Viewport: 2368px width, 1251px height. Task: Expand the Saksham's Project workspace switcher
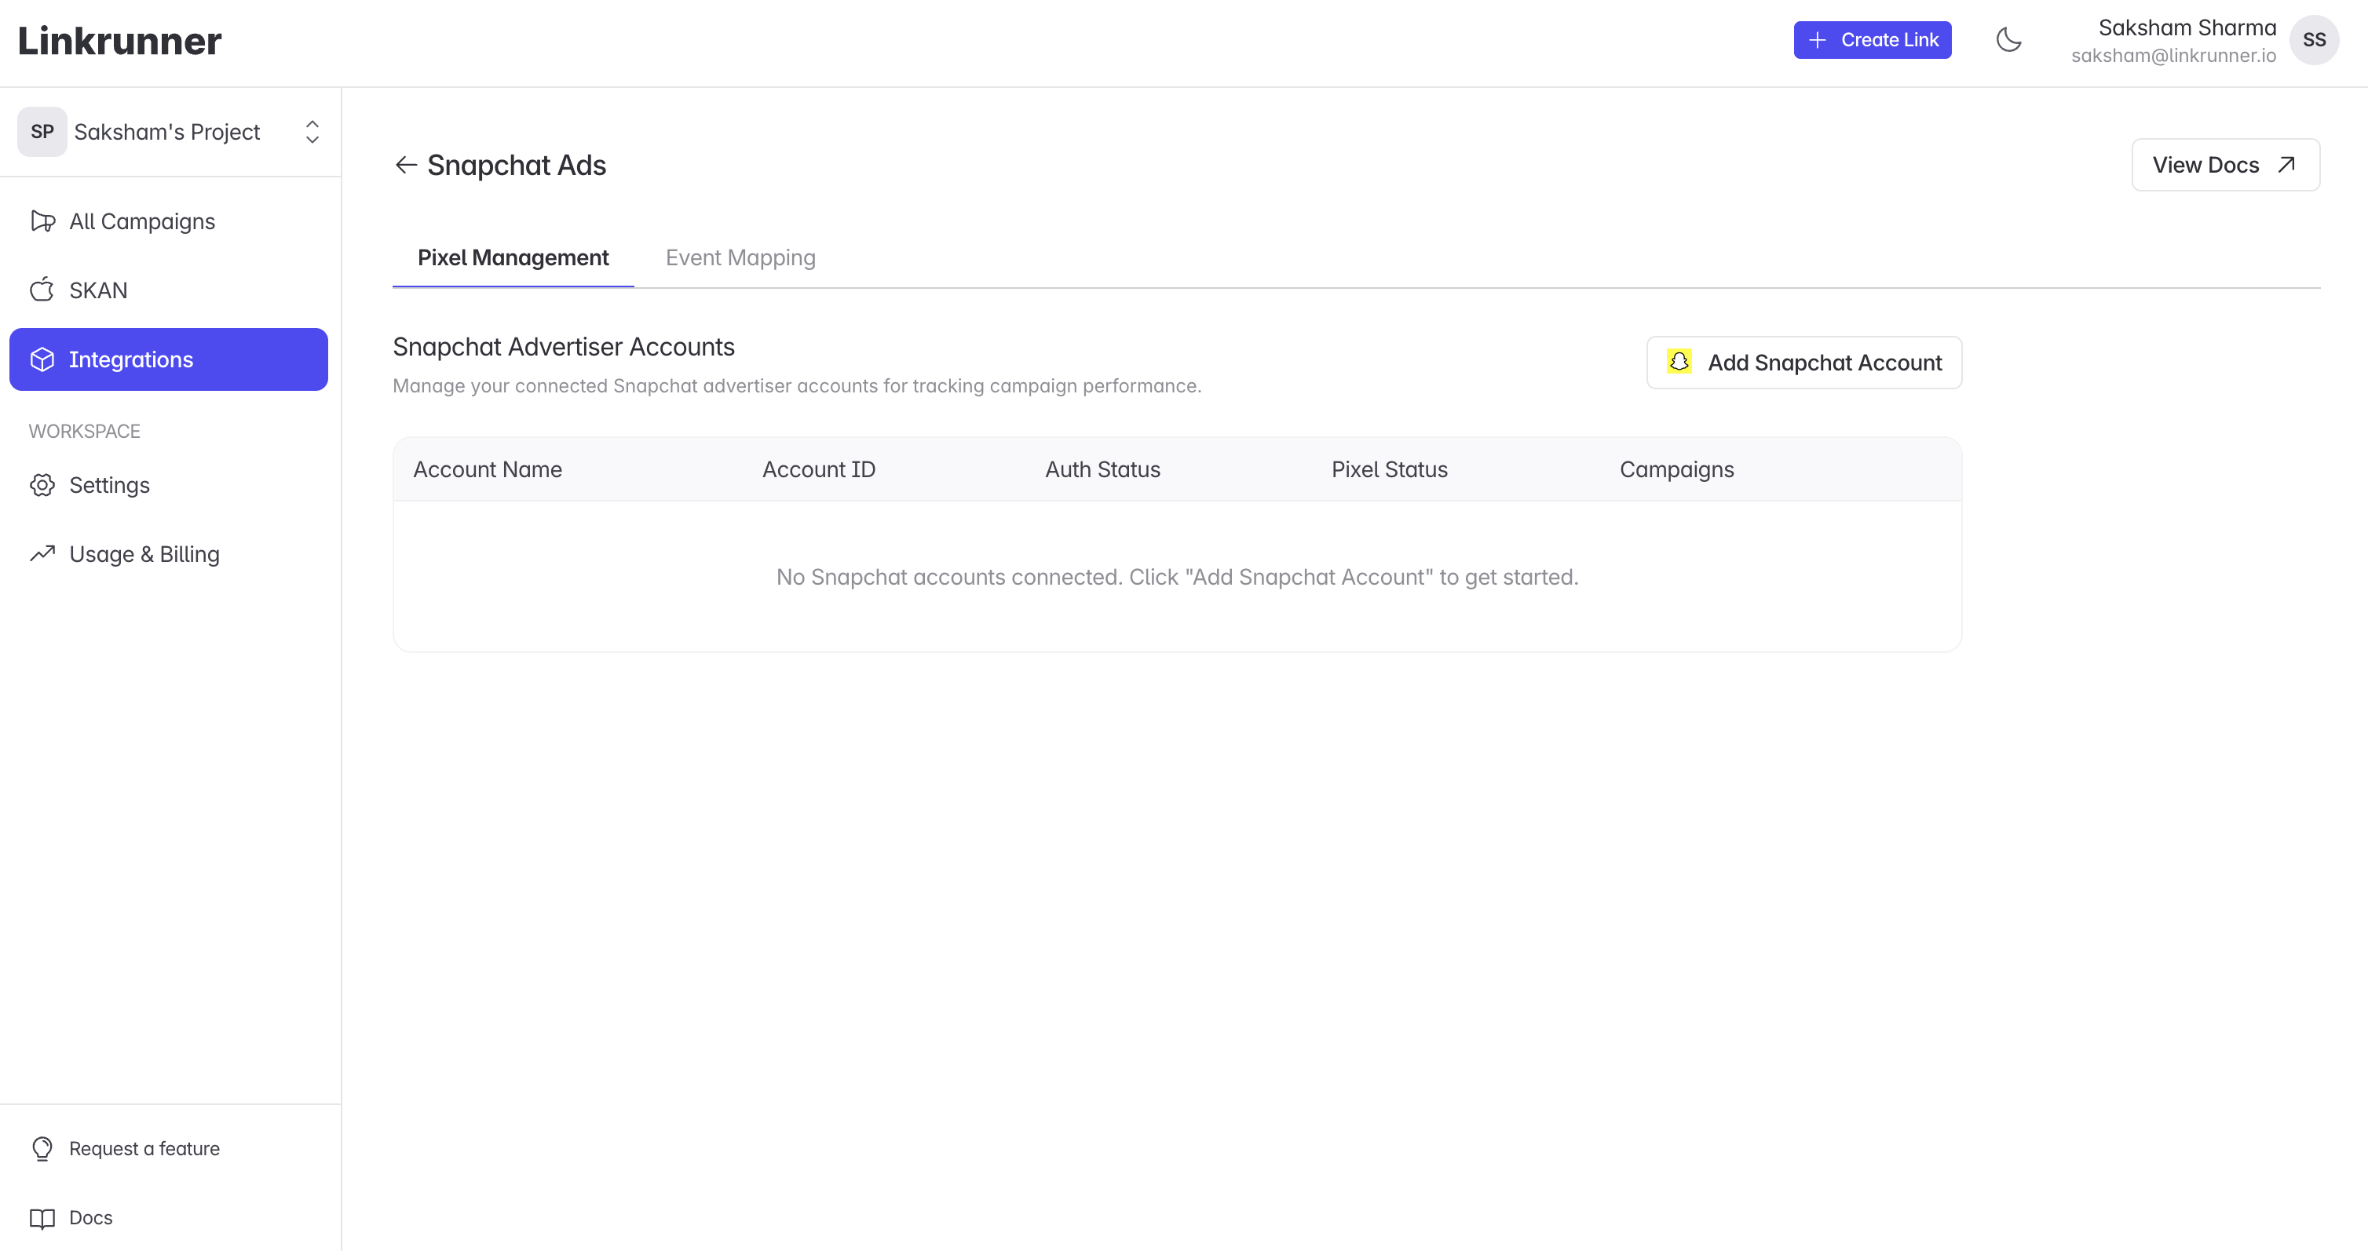[312, 131]
